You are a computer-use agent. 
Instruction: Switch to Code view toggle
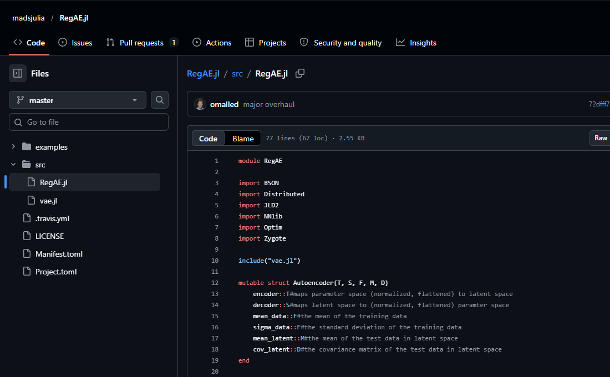coord(208,139)
